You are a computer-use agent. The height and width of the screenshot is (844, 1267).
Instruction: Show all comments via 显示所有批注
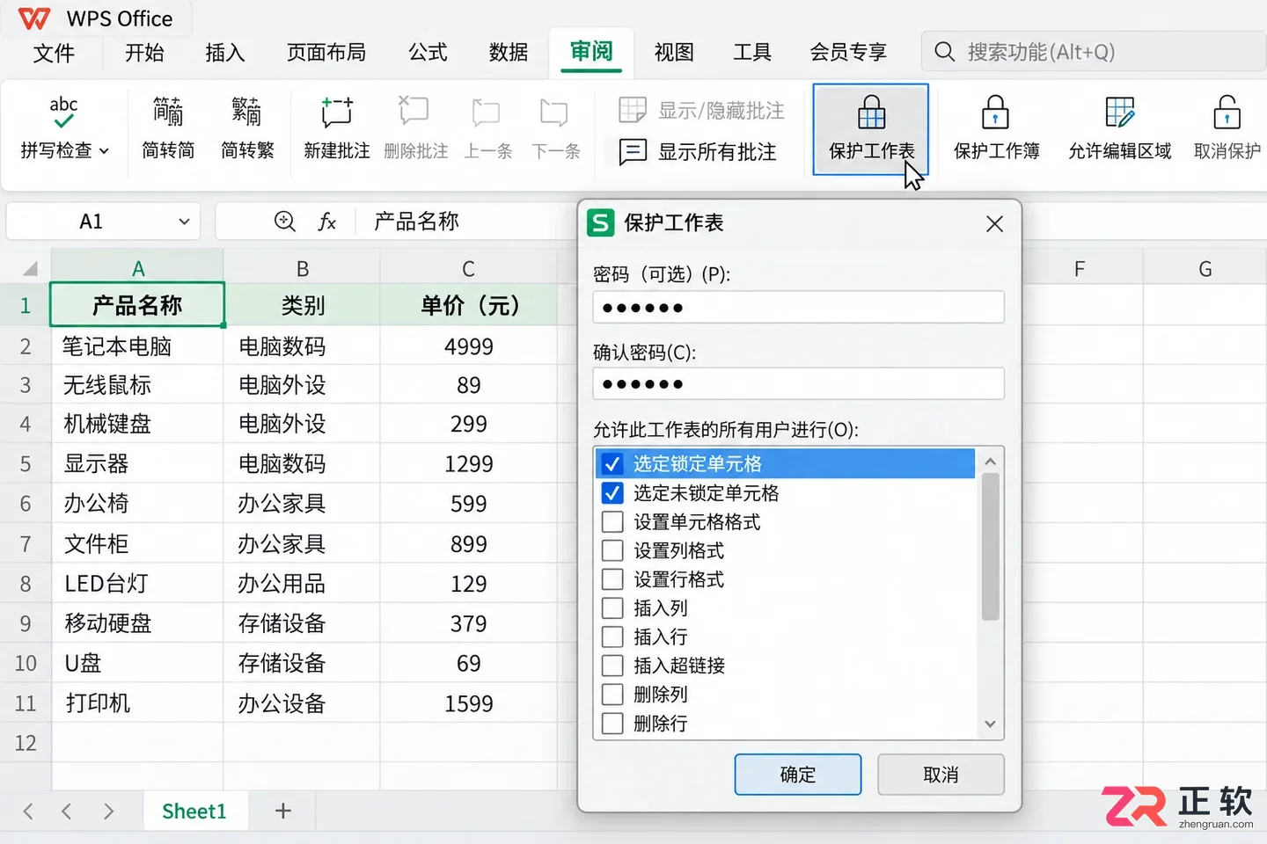[x=698, y=152]
